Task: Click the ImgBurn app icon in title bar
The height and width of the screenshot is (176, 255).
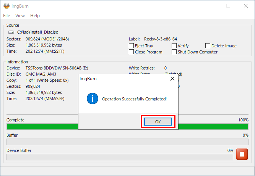Action: 6,6
